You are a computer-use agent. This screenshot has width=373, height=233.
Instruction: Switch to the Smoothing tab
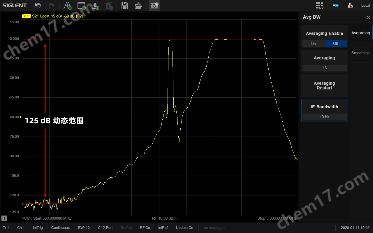point(360,53)
